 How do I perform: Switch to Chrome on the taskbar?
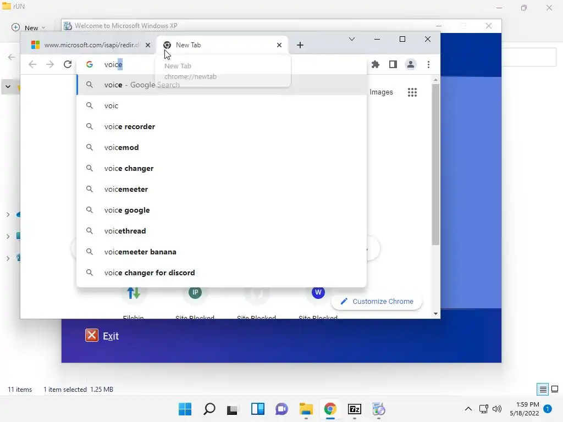(x=330, y=409)
